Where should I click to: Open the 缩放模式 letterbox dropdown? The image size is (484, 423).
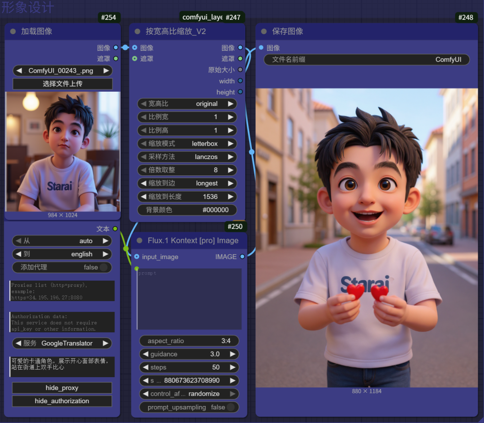click(x=187, y=144)
